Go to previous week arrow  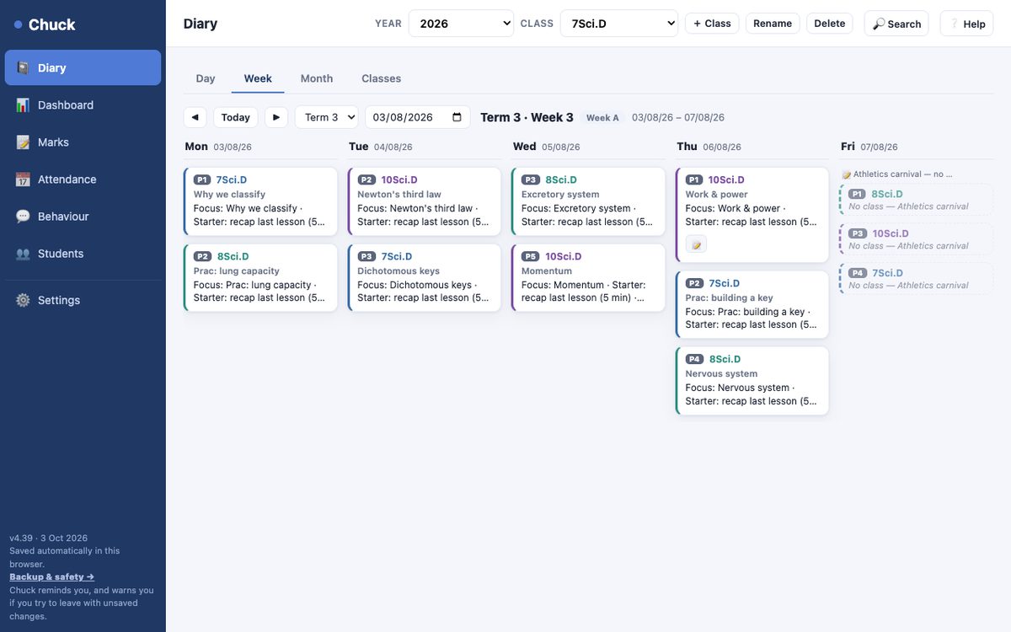tap(195, 117)
